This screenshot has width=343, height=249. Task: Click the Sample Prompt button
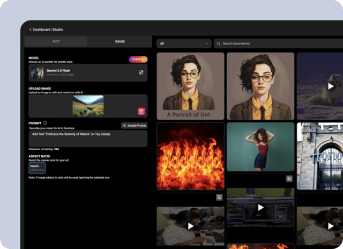pos(134,126)
